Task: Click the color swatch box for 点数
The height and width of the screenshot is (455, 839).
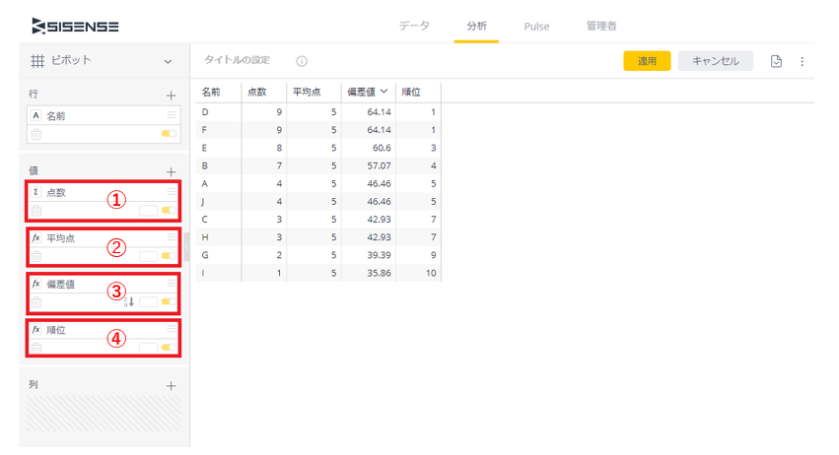Action: [x=148, y=211]
